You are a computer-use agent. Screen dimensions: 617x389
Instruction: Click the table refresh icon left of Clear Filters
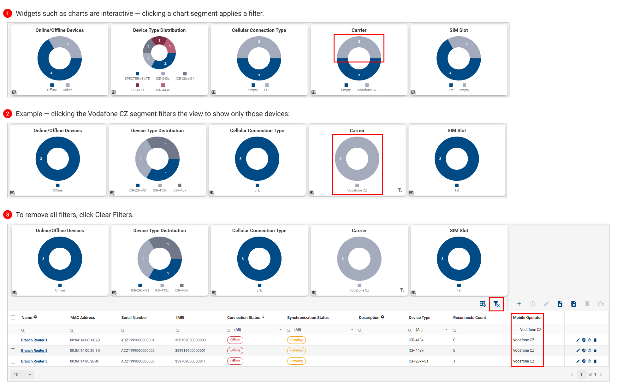[483, 304]
